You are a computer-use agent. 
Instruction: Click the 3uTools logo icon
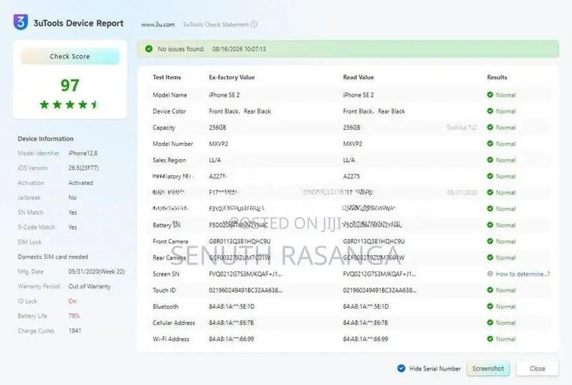(21, 22)
